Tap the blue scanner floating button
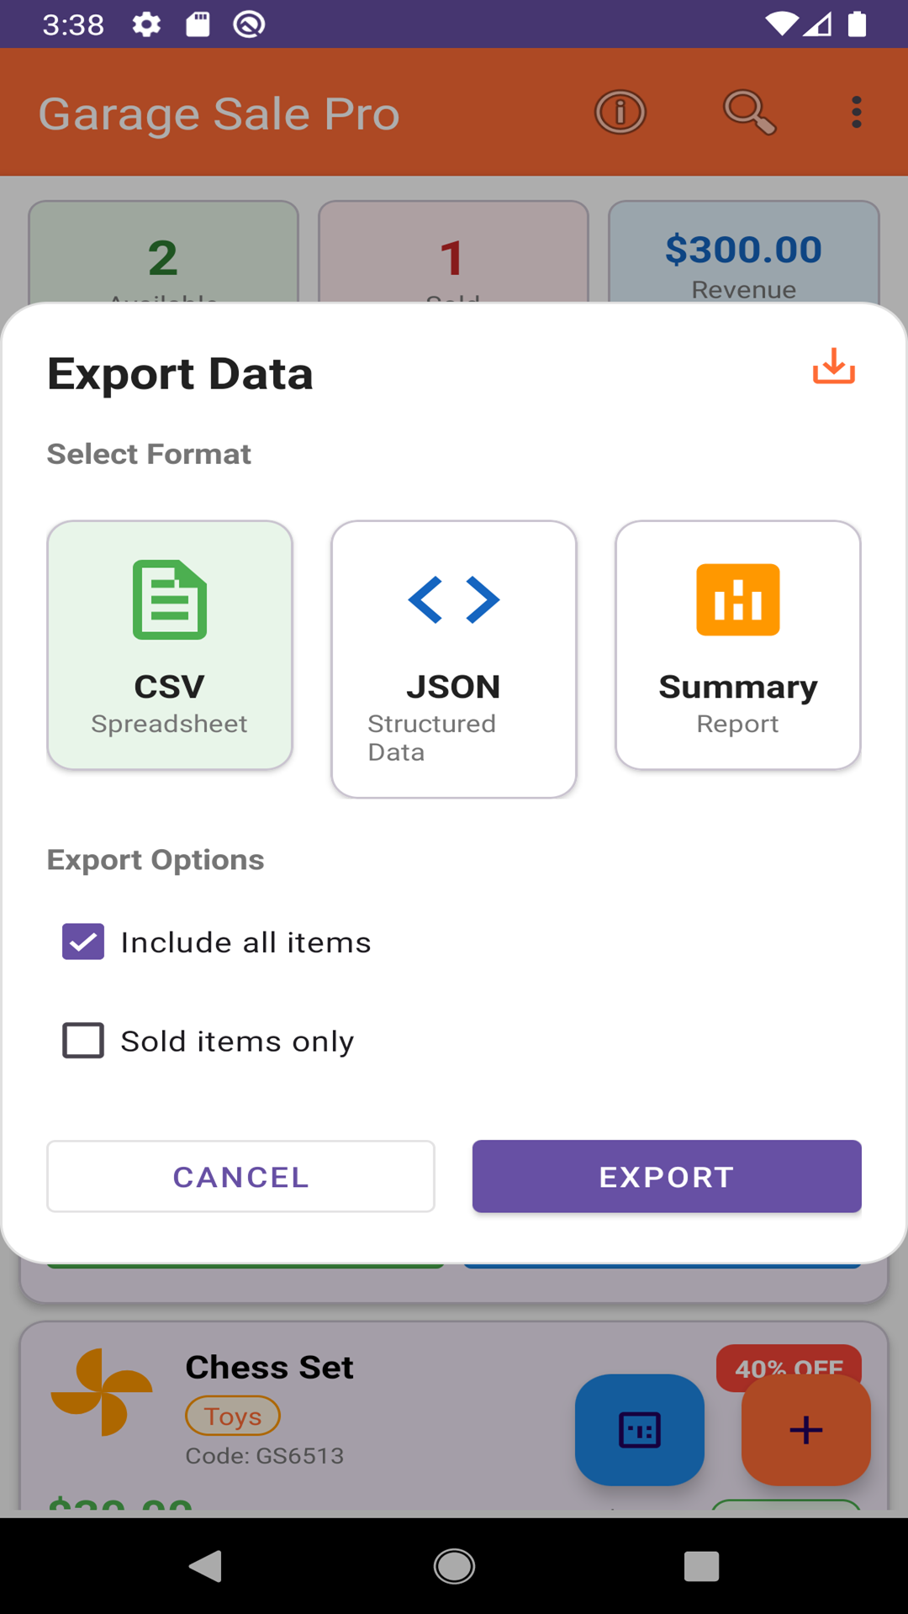The height and width of the screenshot is (1614, 908). [639, 1429]
